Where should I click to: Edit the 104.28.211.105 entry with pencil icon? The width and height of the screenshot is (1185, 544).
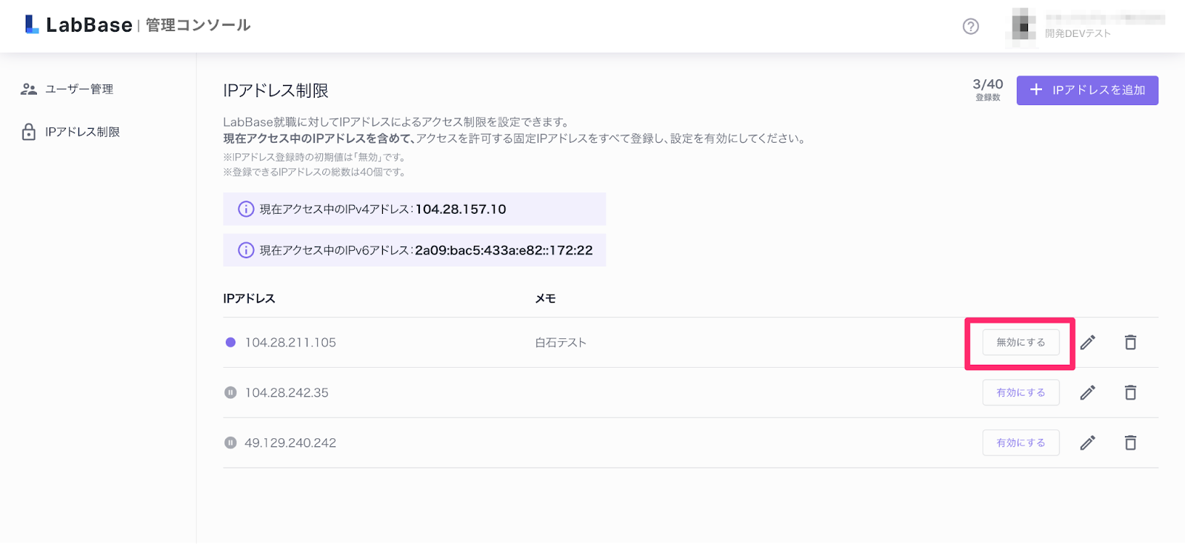tap(1087, 343)
